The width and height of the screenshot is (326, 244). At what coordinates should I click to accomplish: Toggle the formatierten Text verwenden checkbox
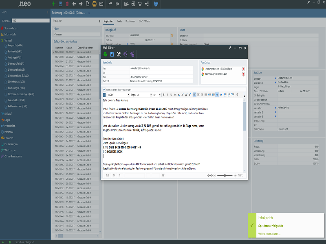(104, 89)
